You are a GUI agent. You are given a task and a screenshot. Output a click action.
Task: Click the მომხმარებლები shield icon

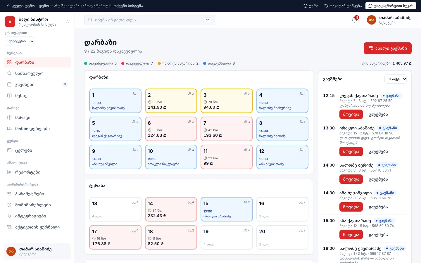tap(9, 205)
